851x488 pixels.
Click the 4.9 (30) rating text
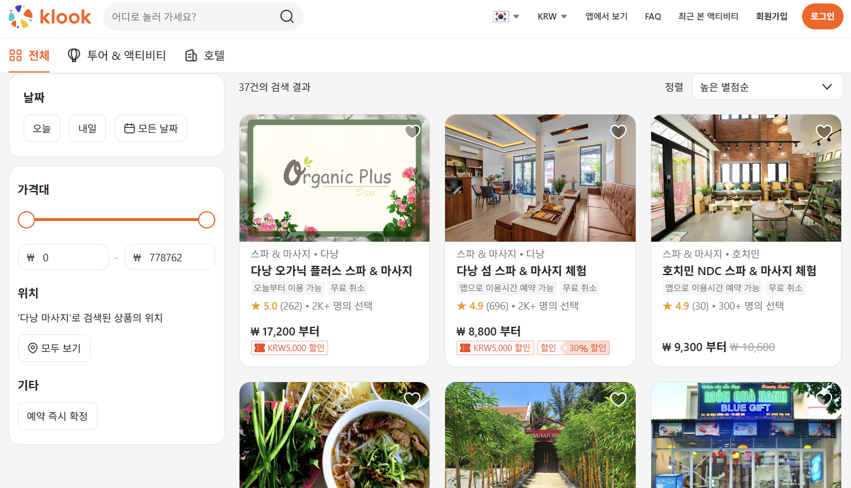coord(686,306)
